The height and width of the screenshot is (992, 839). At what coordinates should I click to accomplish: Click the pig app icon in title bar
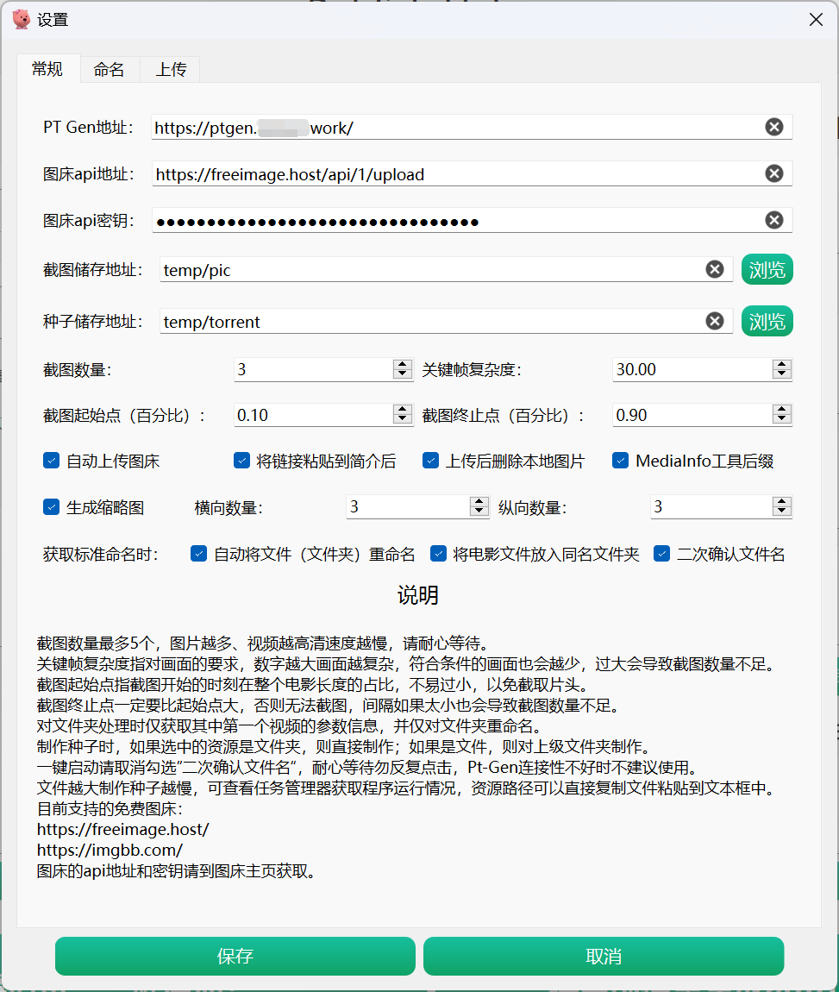21,19
